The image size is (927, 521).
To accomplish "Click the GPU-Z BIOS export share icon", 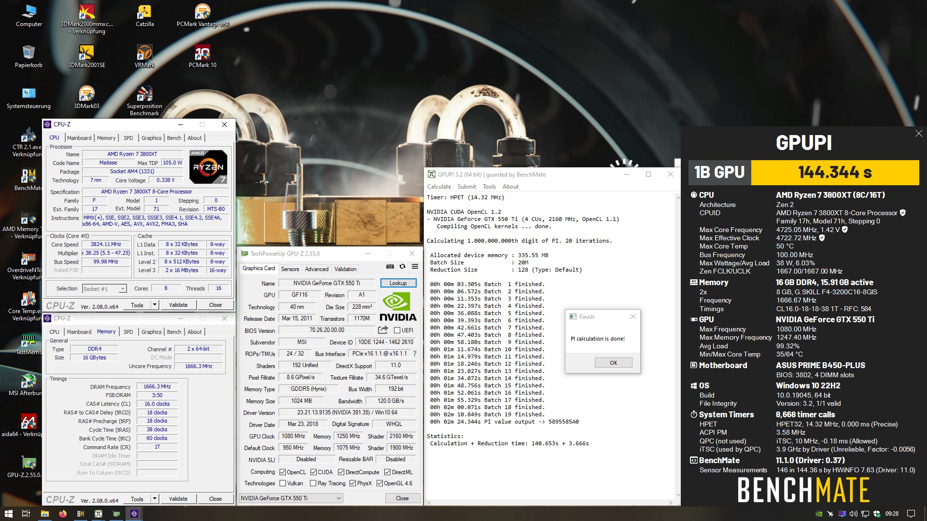I will click(x=383, y=330).
